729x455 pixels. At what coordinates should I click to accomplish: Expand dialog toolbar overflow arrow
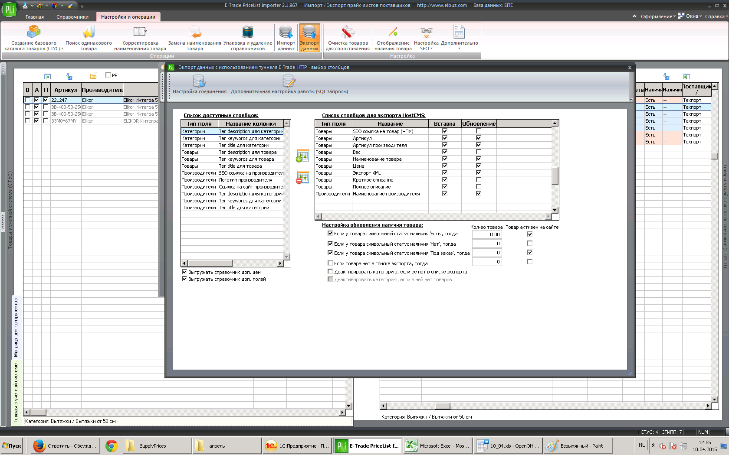[631, 100]
